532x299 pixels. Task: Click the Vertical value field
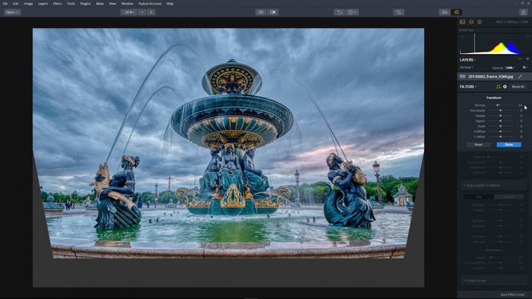[x=520, y=105]
